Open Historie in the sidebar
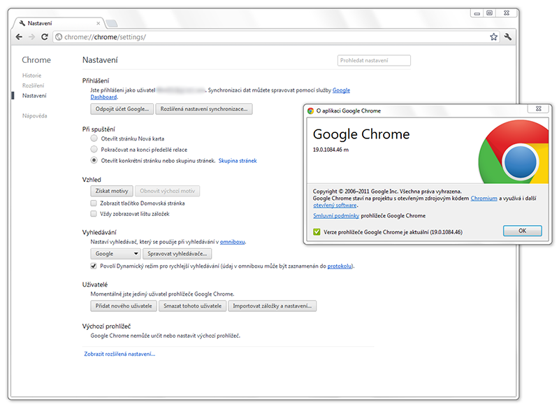 [x=31, y=76]
